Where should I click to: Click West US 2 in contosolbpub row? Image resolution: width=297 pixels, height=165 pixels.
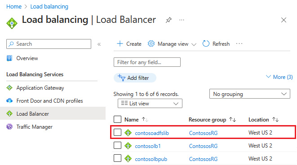[x=260, y=159]
